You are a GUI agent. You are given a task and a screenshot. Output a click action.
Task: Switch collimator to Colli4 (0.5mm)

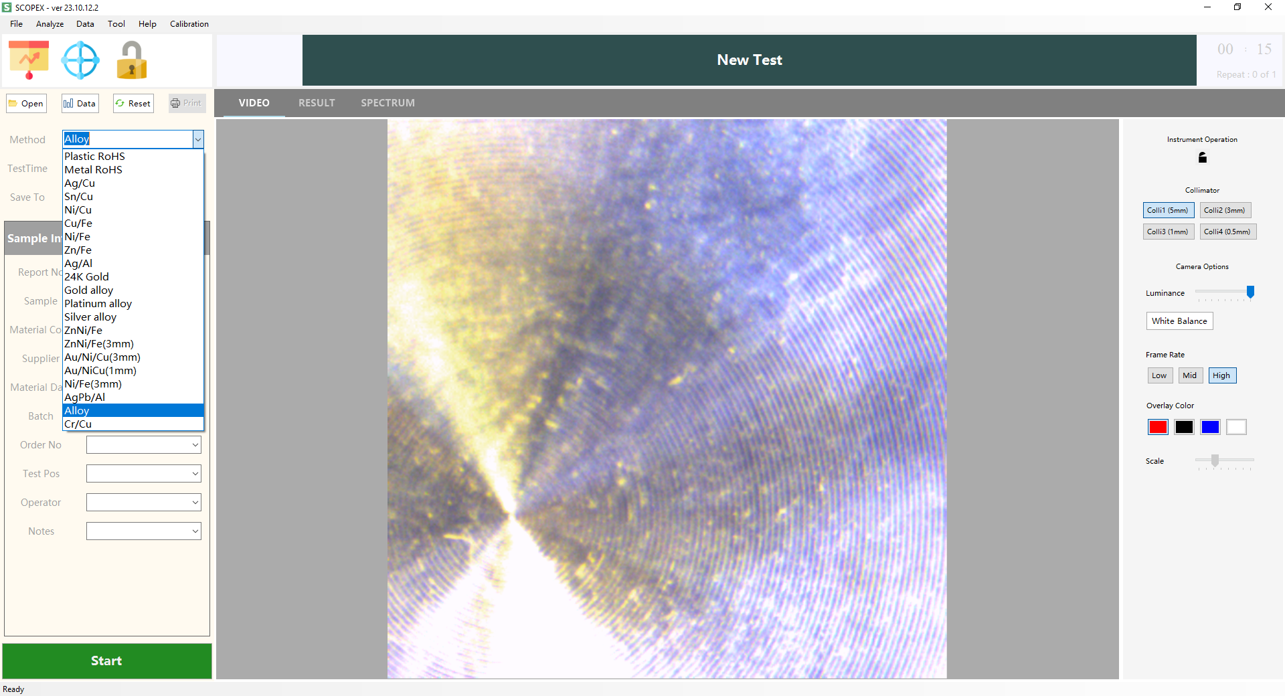tap(1227, 232)
